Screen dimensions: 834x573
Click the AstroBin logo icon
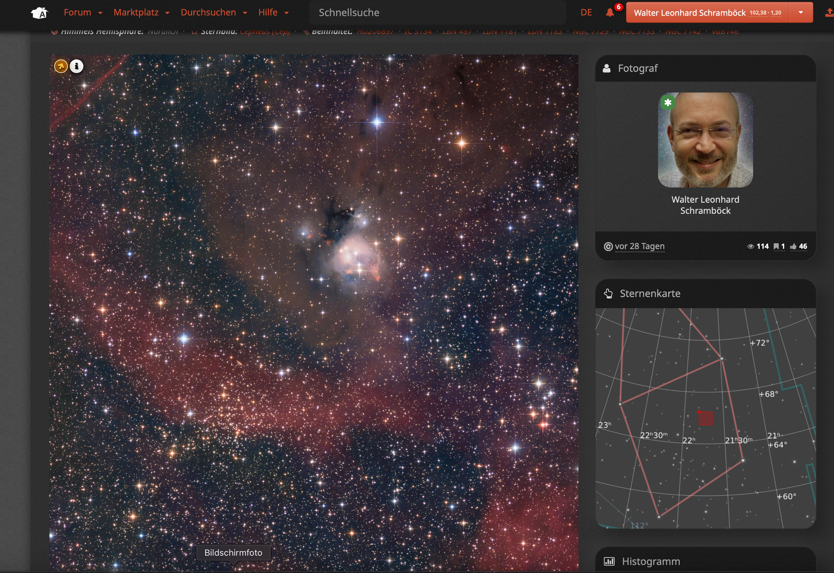[40, 13]
